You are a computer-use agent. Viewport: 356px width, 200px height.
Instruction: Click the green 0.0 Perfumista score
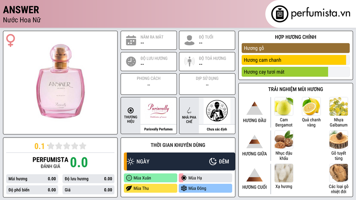point(79,162)
